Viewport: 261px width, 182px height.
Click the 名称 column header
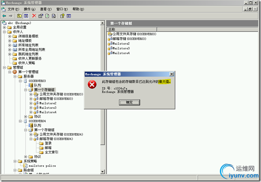tap(132, 29)
